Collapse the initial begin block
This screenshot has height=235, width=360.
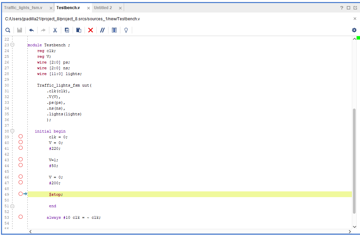[12, 131]
